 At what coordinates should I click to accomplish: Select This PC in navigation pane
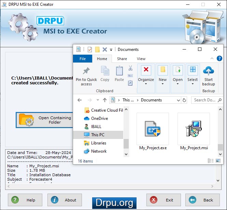pos(98,135)
